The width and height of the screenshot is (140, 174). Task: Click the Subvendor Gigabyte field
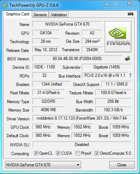pos(106,67)
